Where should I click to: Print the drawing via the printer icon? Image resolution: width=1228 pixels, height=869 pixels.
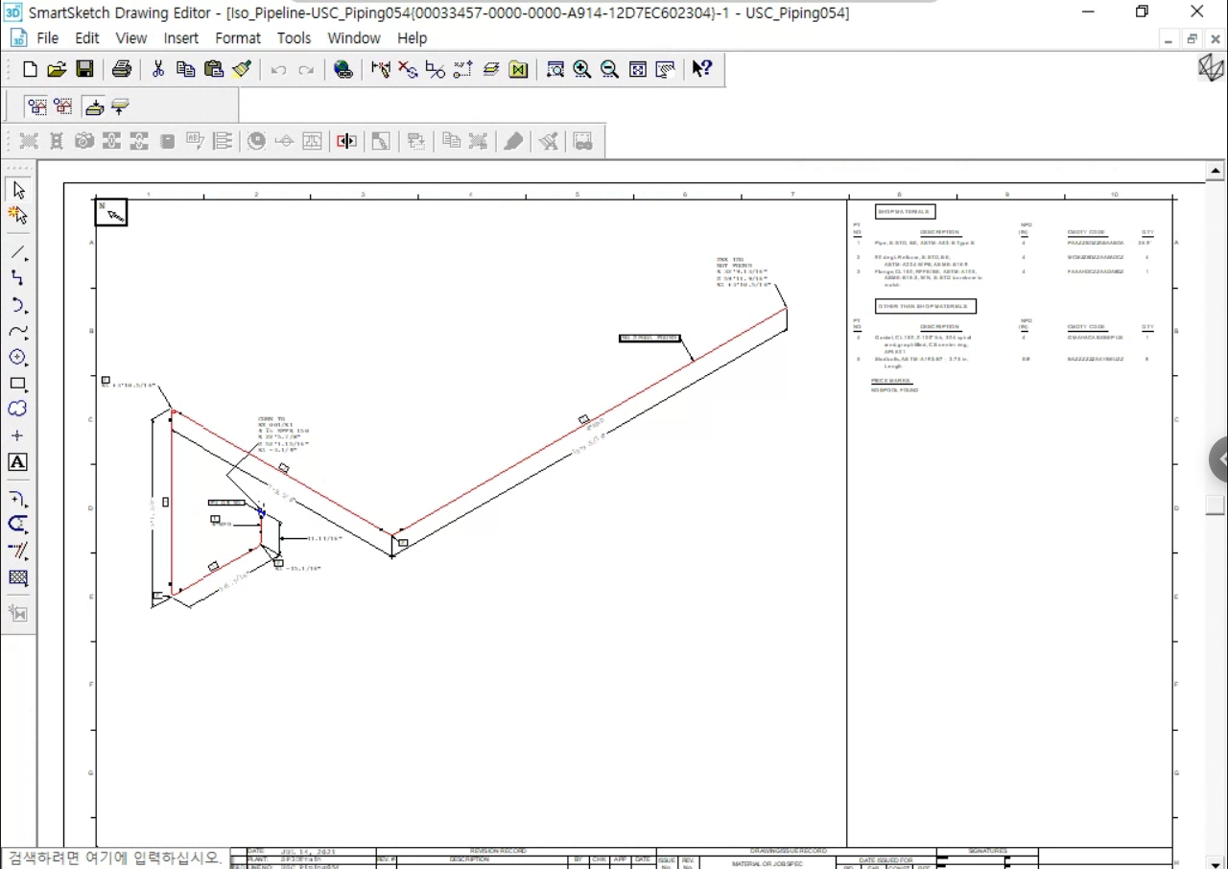tap(122, 69)
